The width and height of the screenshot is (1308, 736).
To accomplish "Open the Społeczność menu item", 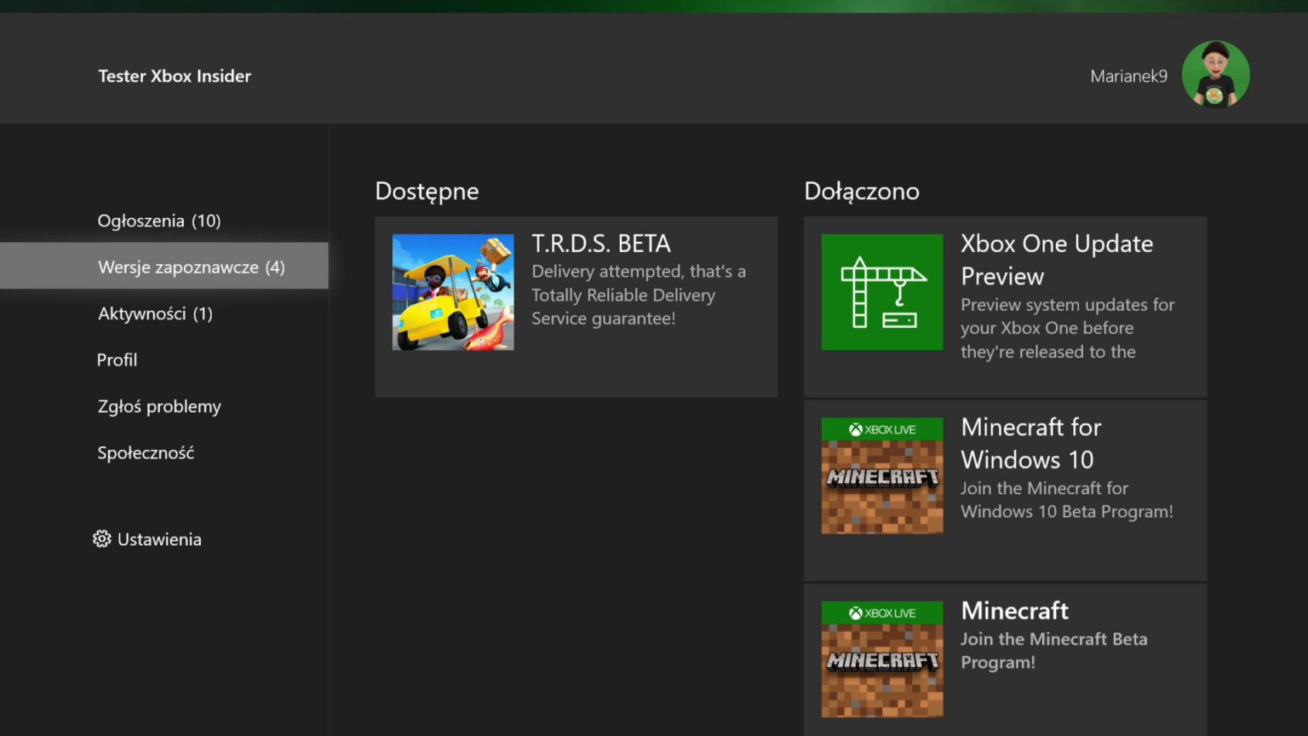I will [146, 452].
